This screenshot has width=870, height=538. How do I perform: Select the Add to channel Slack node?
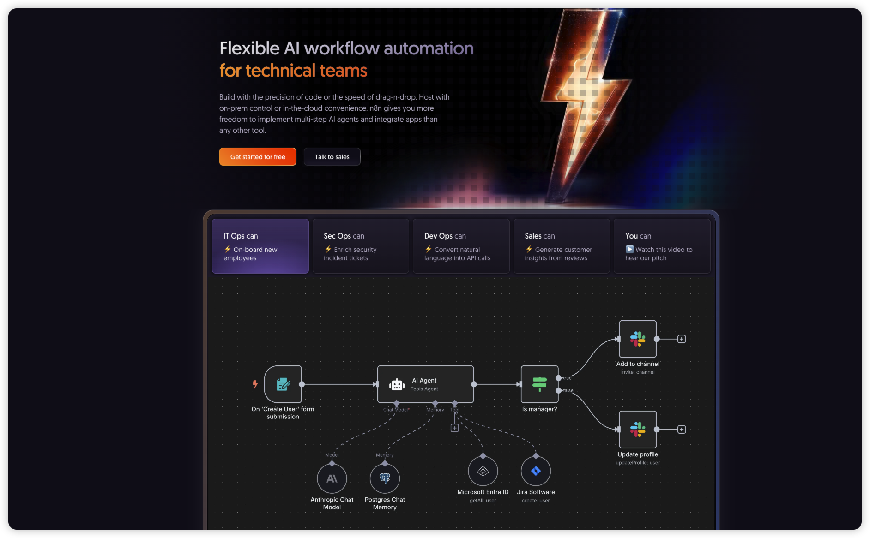(638, 339)
